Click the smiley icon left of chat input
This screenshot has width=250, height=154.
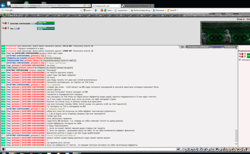coord(3,149)
